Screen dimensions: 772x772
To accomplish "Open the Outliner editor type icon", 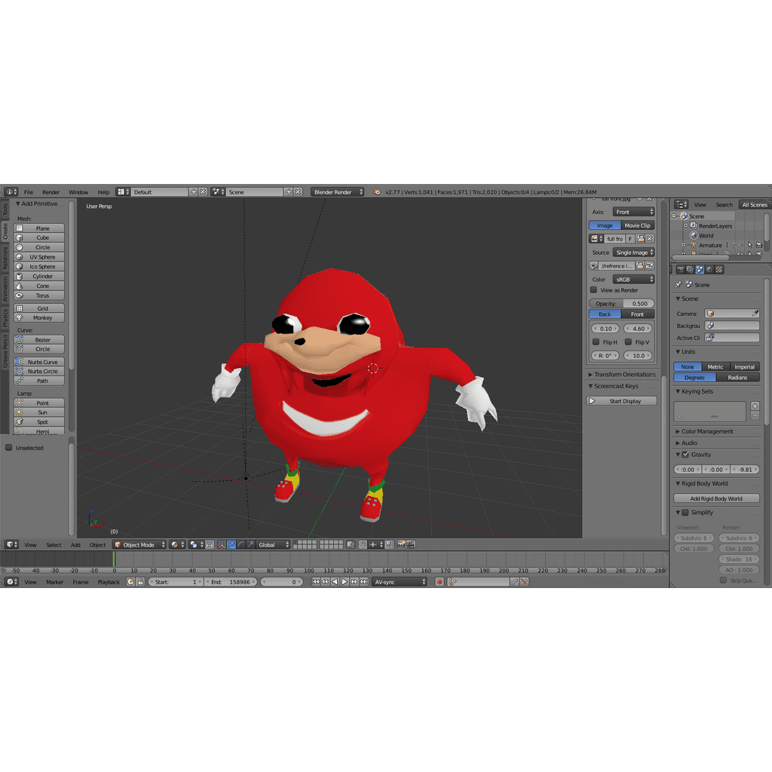I will [x=682, y=204].
